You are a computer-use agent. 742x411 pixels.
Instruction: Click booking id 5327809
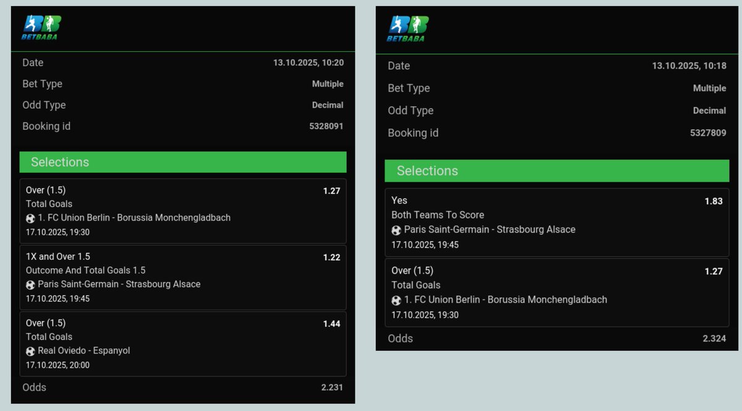(x=708, y=133)
